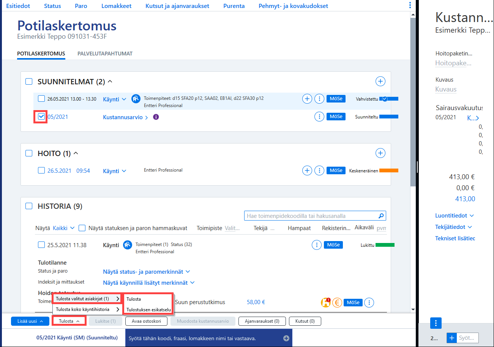Open the blue three-dot menu in the right panel footer

pyautogui.click(x=436, y=323)
